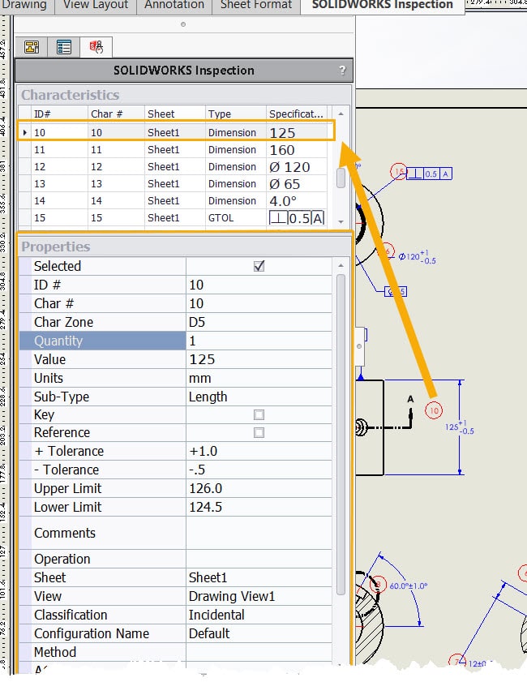Click the Specification column header
This screenshot has width=527, height=682.
296,114
